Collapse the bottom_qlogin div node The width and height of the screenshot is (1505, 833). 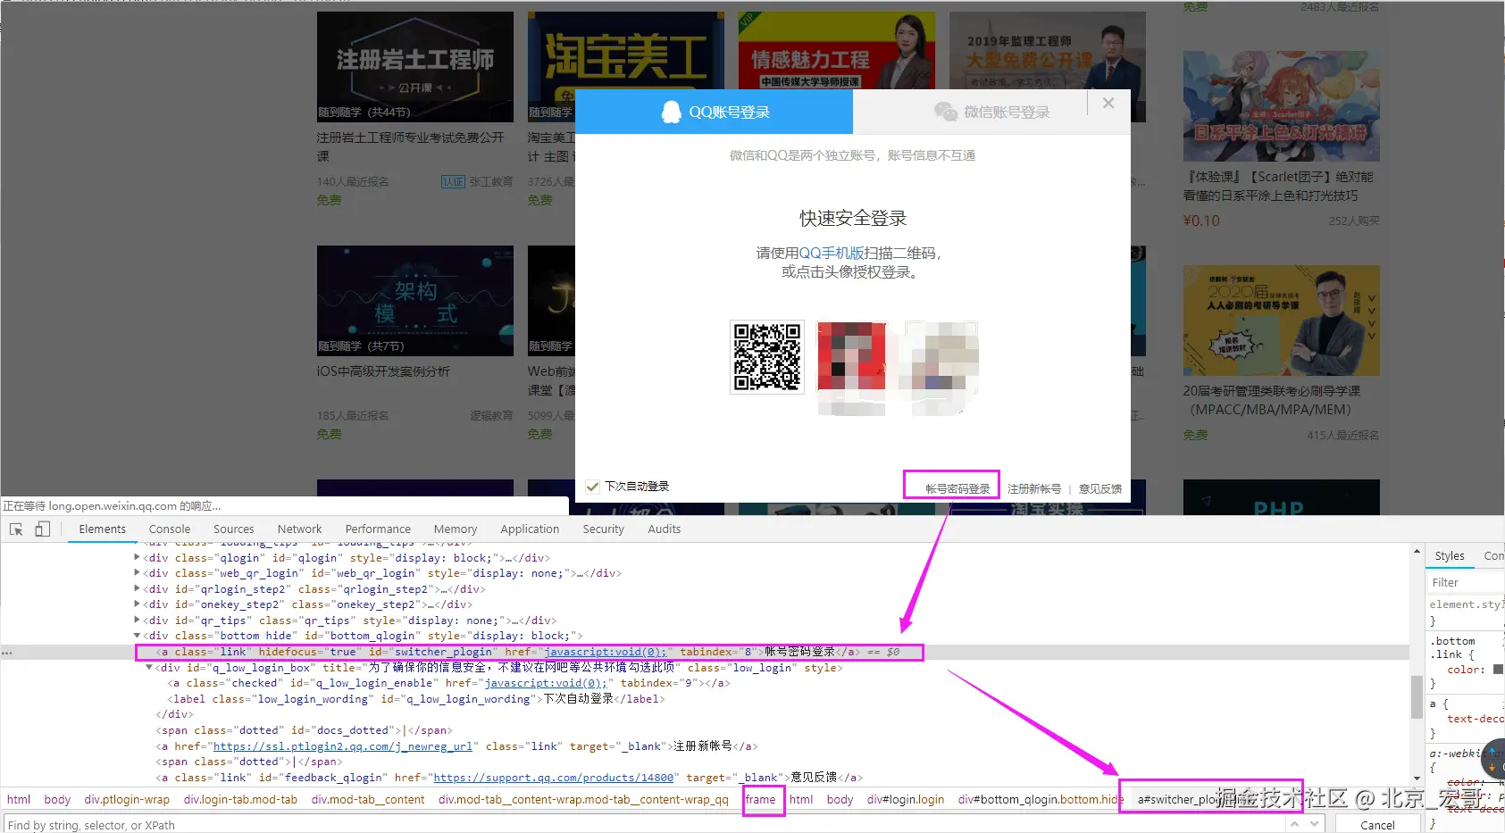click(x=137, y=636)
